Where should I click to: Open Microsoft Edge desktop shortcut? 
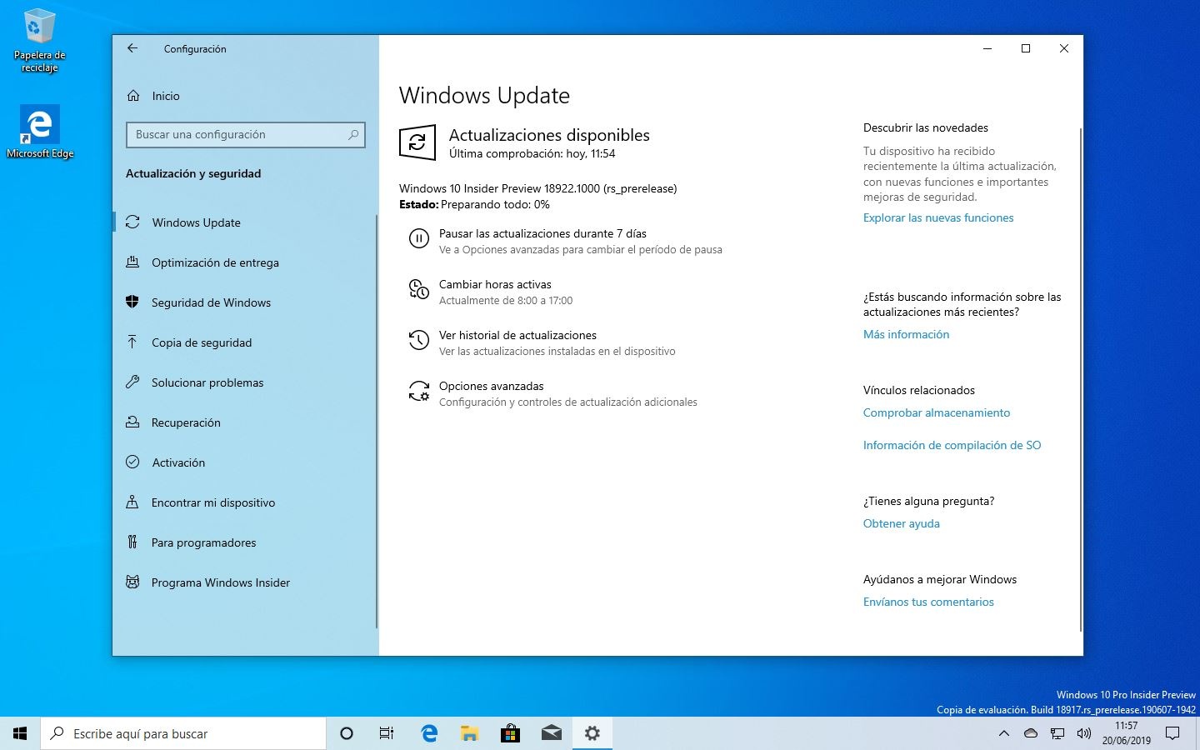(39, 132)
